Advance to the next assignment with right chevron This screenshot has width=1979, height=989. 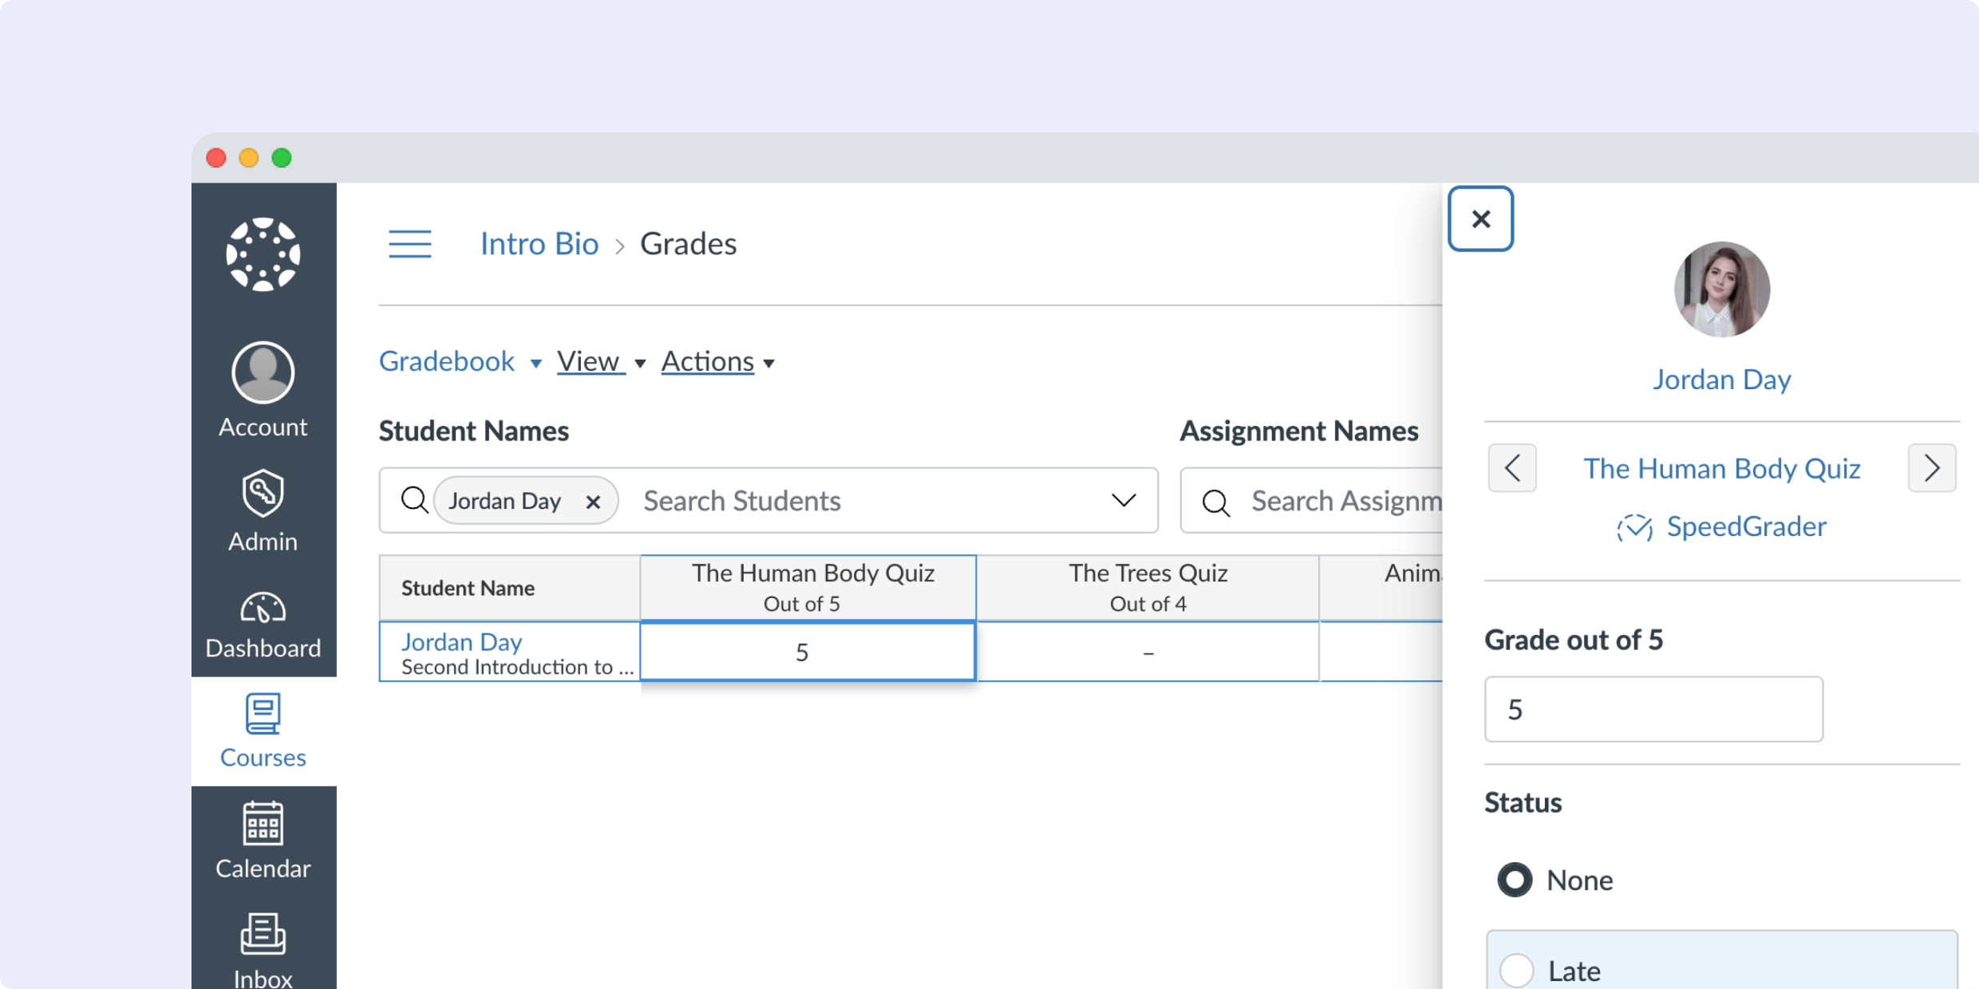click(x=1932, y=468)
